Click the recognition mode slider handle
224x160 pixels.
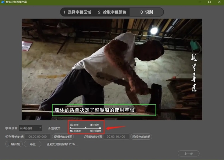point(100,128)
